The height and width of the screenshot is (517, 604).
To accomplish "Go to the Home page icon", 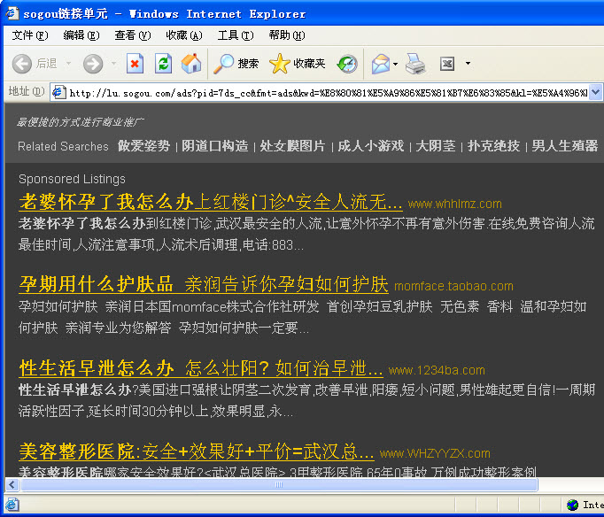I will tap(191, 64).
